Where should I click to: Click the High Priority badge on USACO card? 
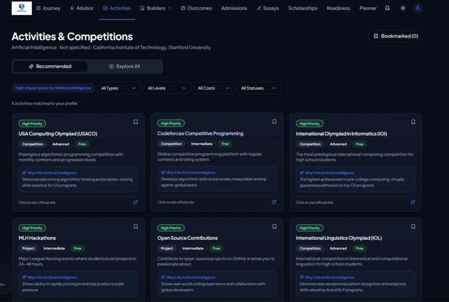[x=32, y=123]
